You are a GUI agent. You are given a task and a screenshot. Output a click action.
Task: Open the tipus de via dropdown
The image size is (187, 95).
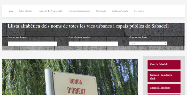[x=148, y=43]
